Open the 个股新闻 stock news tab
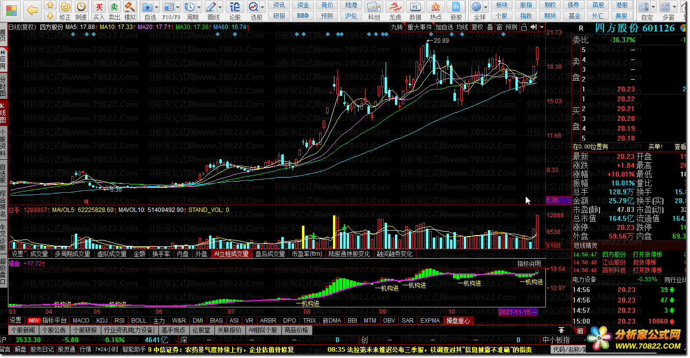The width and height of the screenshot is (690, 358). point(23,330)
